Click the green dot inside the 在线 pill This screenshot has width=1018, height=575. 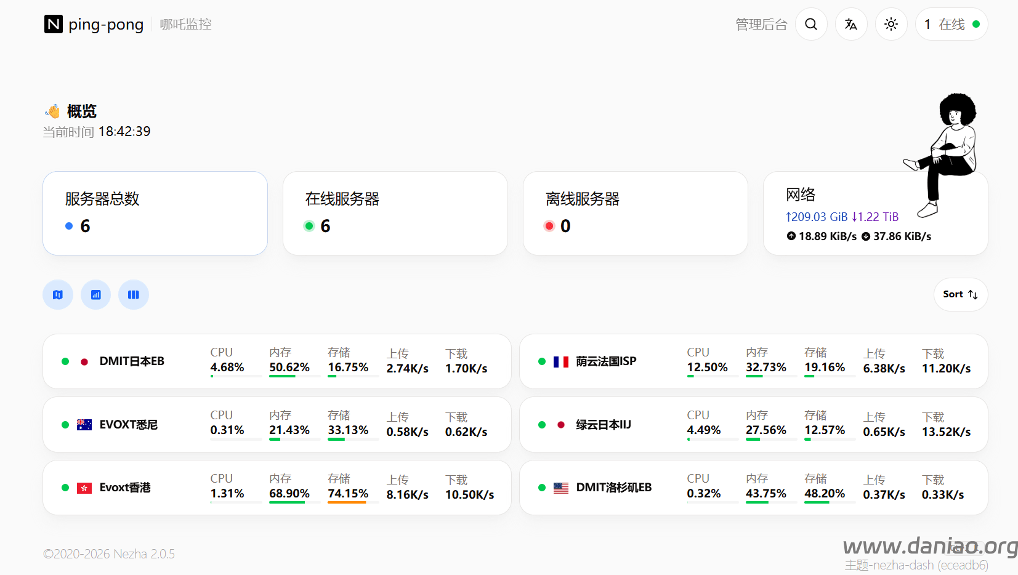(x=975, y=24)
